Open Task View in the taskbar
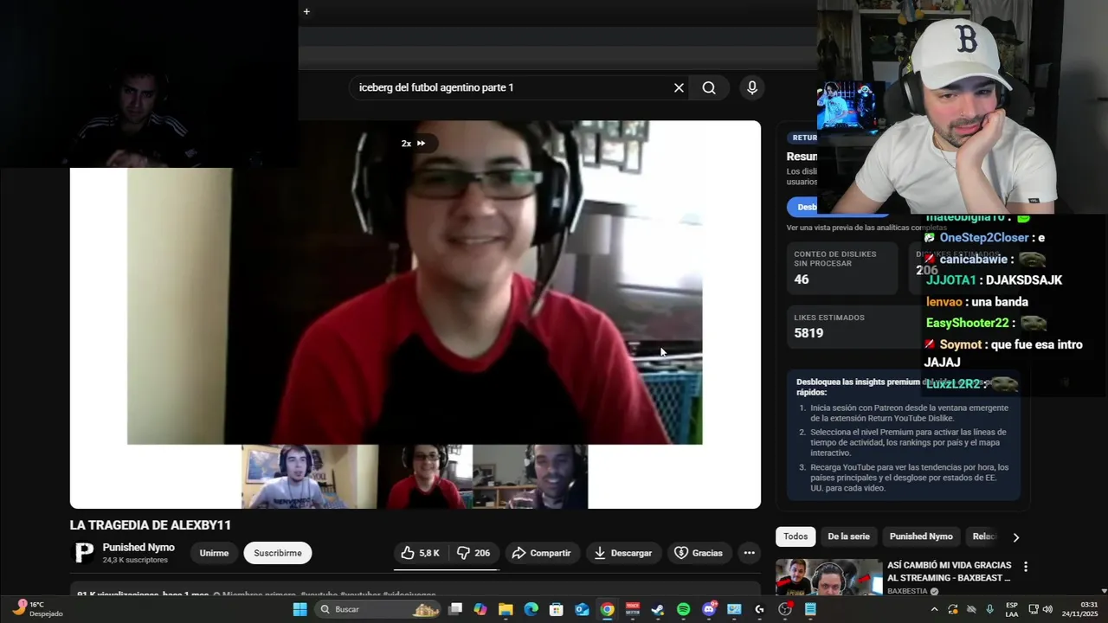 (455, 609)
